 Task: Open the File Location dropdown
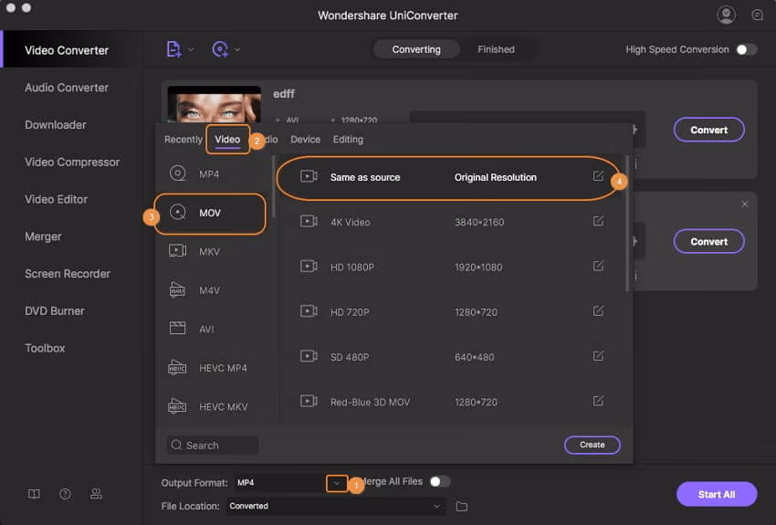tap(436, 506)
